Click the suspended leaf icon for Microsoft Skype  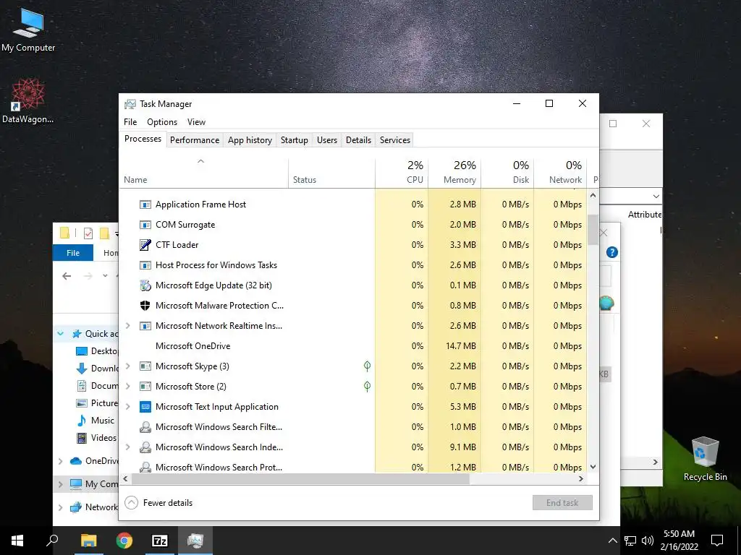[367, 366]
